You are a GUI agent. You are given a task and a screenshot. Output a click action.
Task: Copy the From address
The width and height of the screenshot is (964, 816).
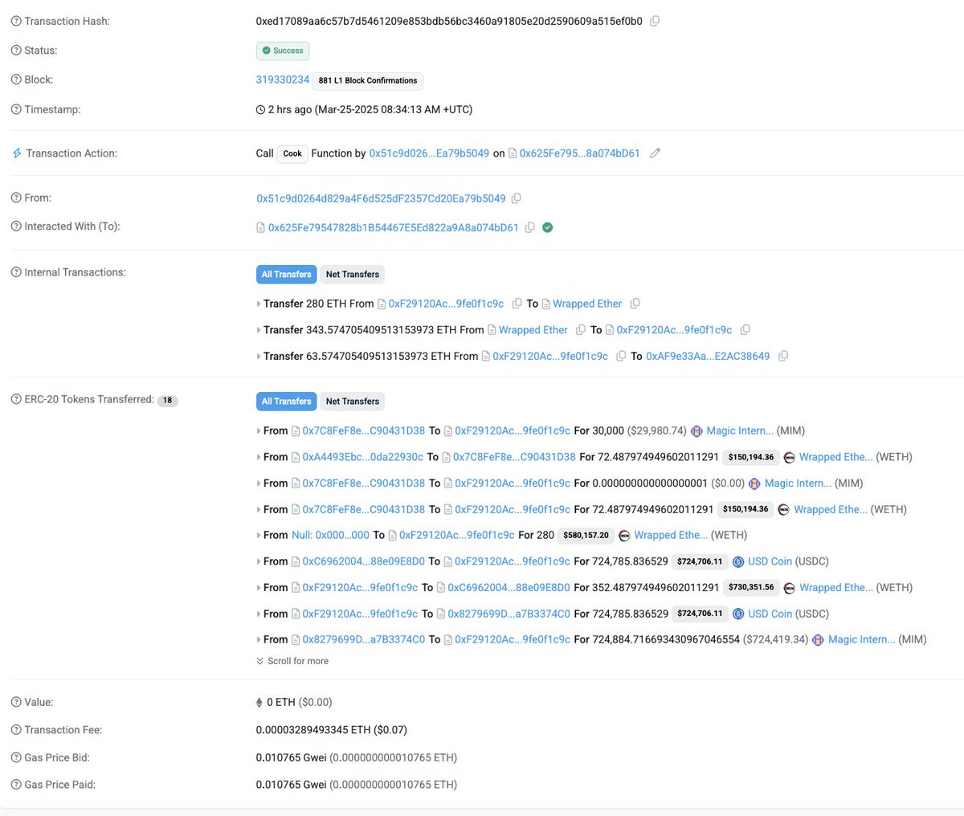pos(516,198)
